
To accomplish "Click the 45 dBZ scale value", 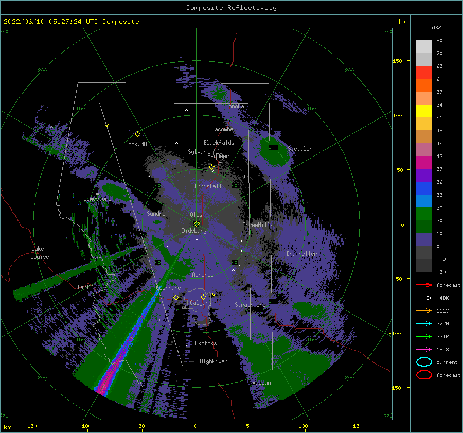I will pos(439,143).
